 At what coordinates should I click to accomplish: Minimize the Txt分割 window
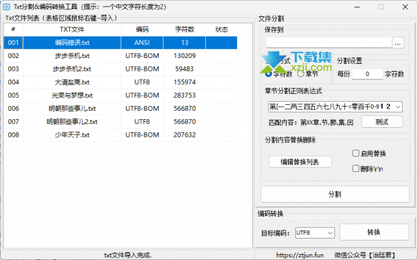coord(357,7)
